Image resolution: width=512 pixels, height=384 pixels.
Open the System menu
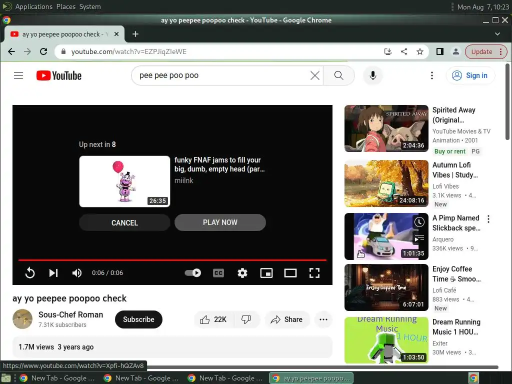(x=90, y=6)
